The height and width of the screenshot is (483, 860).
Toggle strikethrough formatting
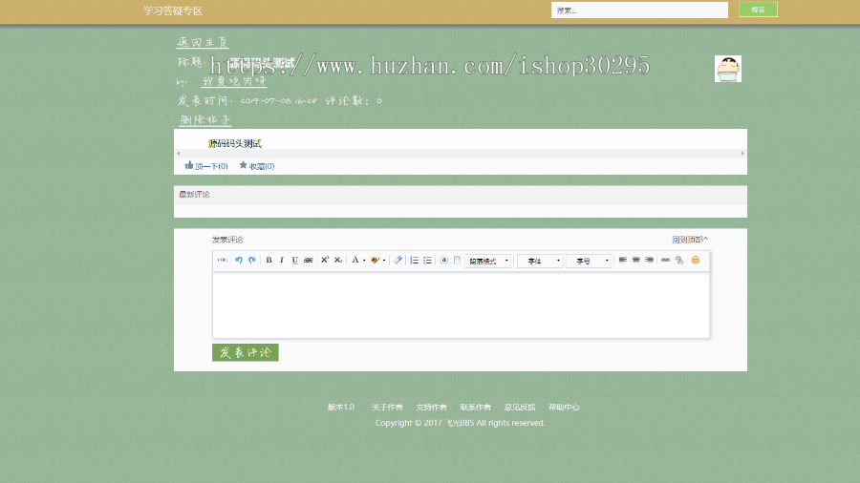309,261
